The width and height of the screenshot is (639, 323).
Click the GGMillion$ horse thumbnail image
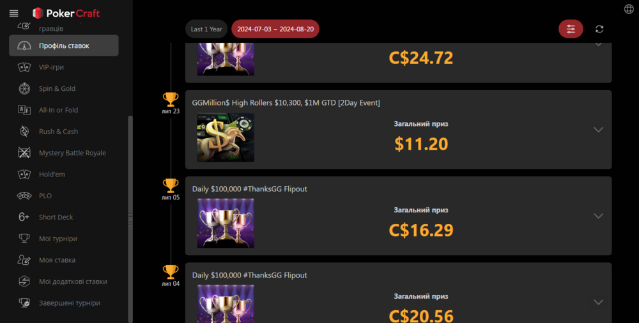click(x=226, y=138)
